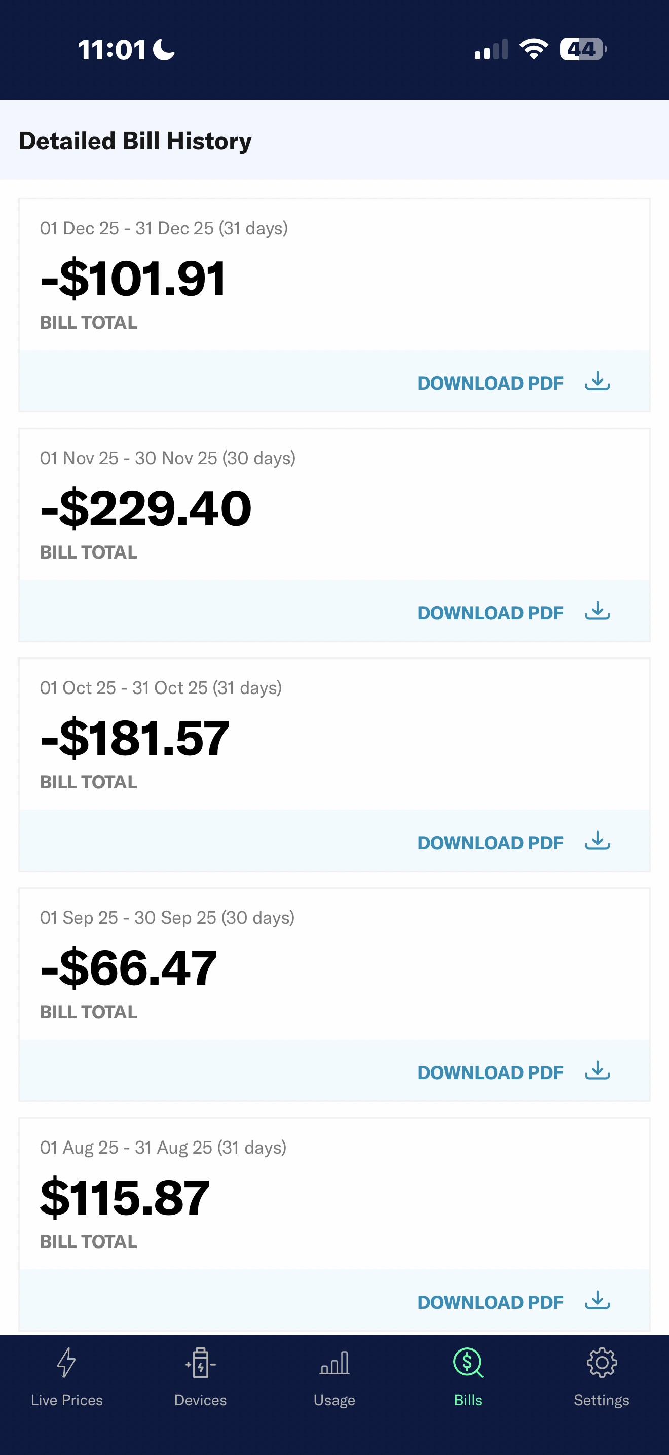Switch to the Live Prices tab label
This screenshot has width=669, height=1455.
point(66,1400)
